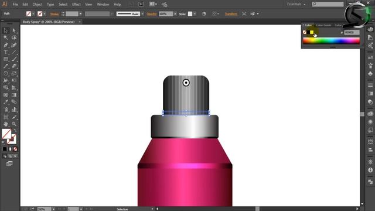375x211 pixels.
Task: Click the Recolor Artwork wheel icon
Action: point(204,14)
